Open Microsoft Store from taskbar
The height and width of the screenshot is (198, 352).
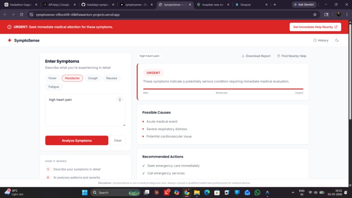217,193
